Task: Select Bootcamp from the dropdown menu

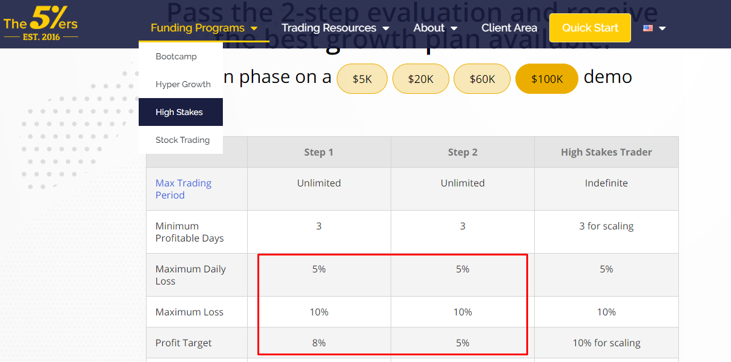Action: coord(180,56)
